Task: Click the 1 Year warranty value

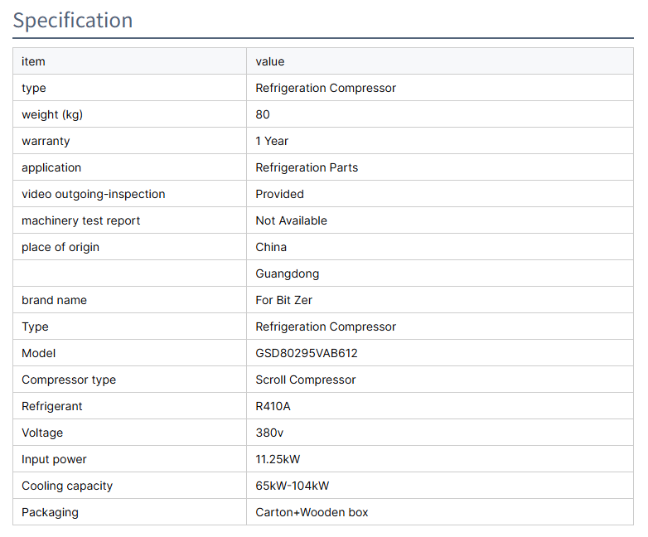Action: pos(272,141)
